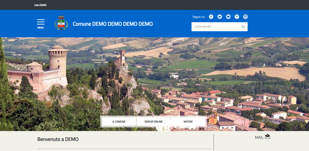Click the MAIL link text

tap(259, 138)
